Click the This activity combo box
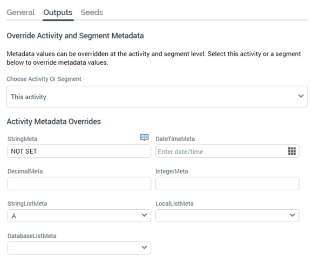 [157, 96]
